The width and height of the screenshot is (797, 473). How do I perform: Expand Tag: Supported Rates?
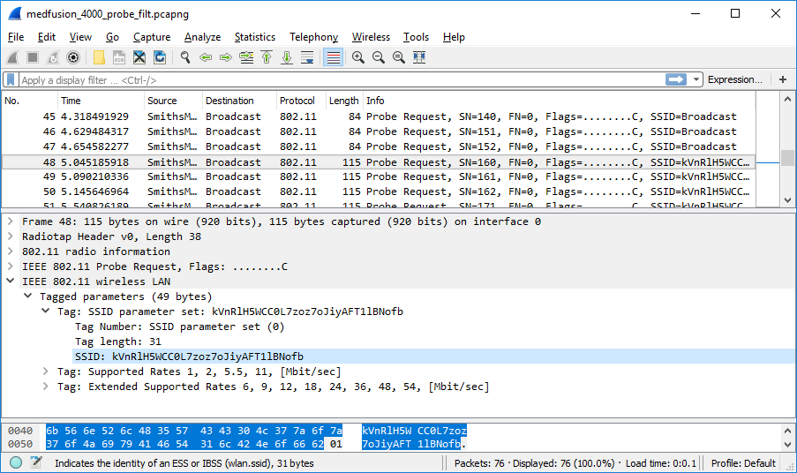pyautogui.click(x=46, y=372)
